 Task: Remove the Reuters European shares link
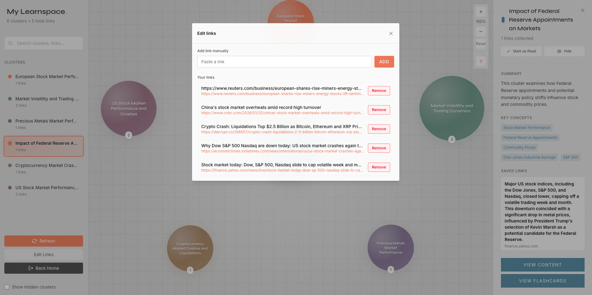tap(379, 91)
